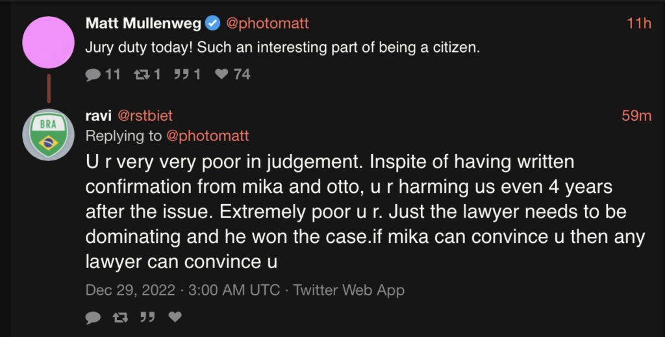
Task: Click the blue verified badge
Action: coord(212,24)
